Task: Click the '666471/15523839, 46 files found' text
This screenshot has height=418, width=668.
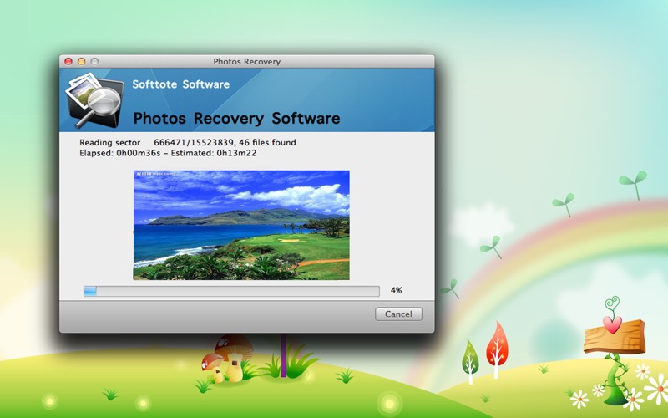Action: 225,142
